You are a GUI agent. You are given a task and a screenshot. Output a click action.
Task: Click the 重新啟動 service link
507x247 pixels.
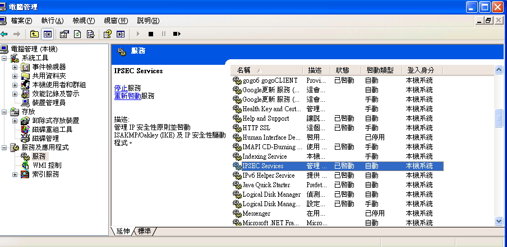[x=128, y=96]
